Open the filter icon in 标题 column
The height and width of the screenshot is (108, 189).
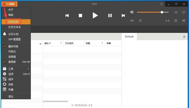pos(102,43)
